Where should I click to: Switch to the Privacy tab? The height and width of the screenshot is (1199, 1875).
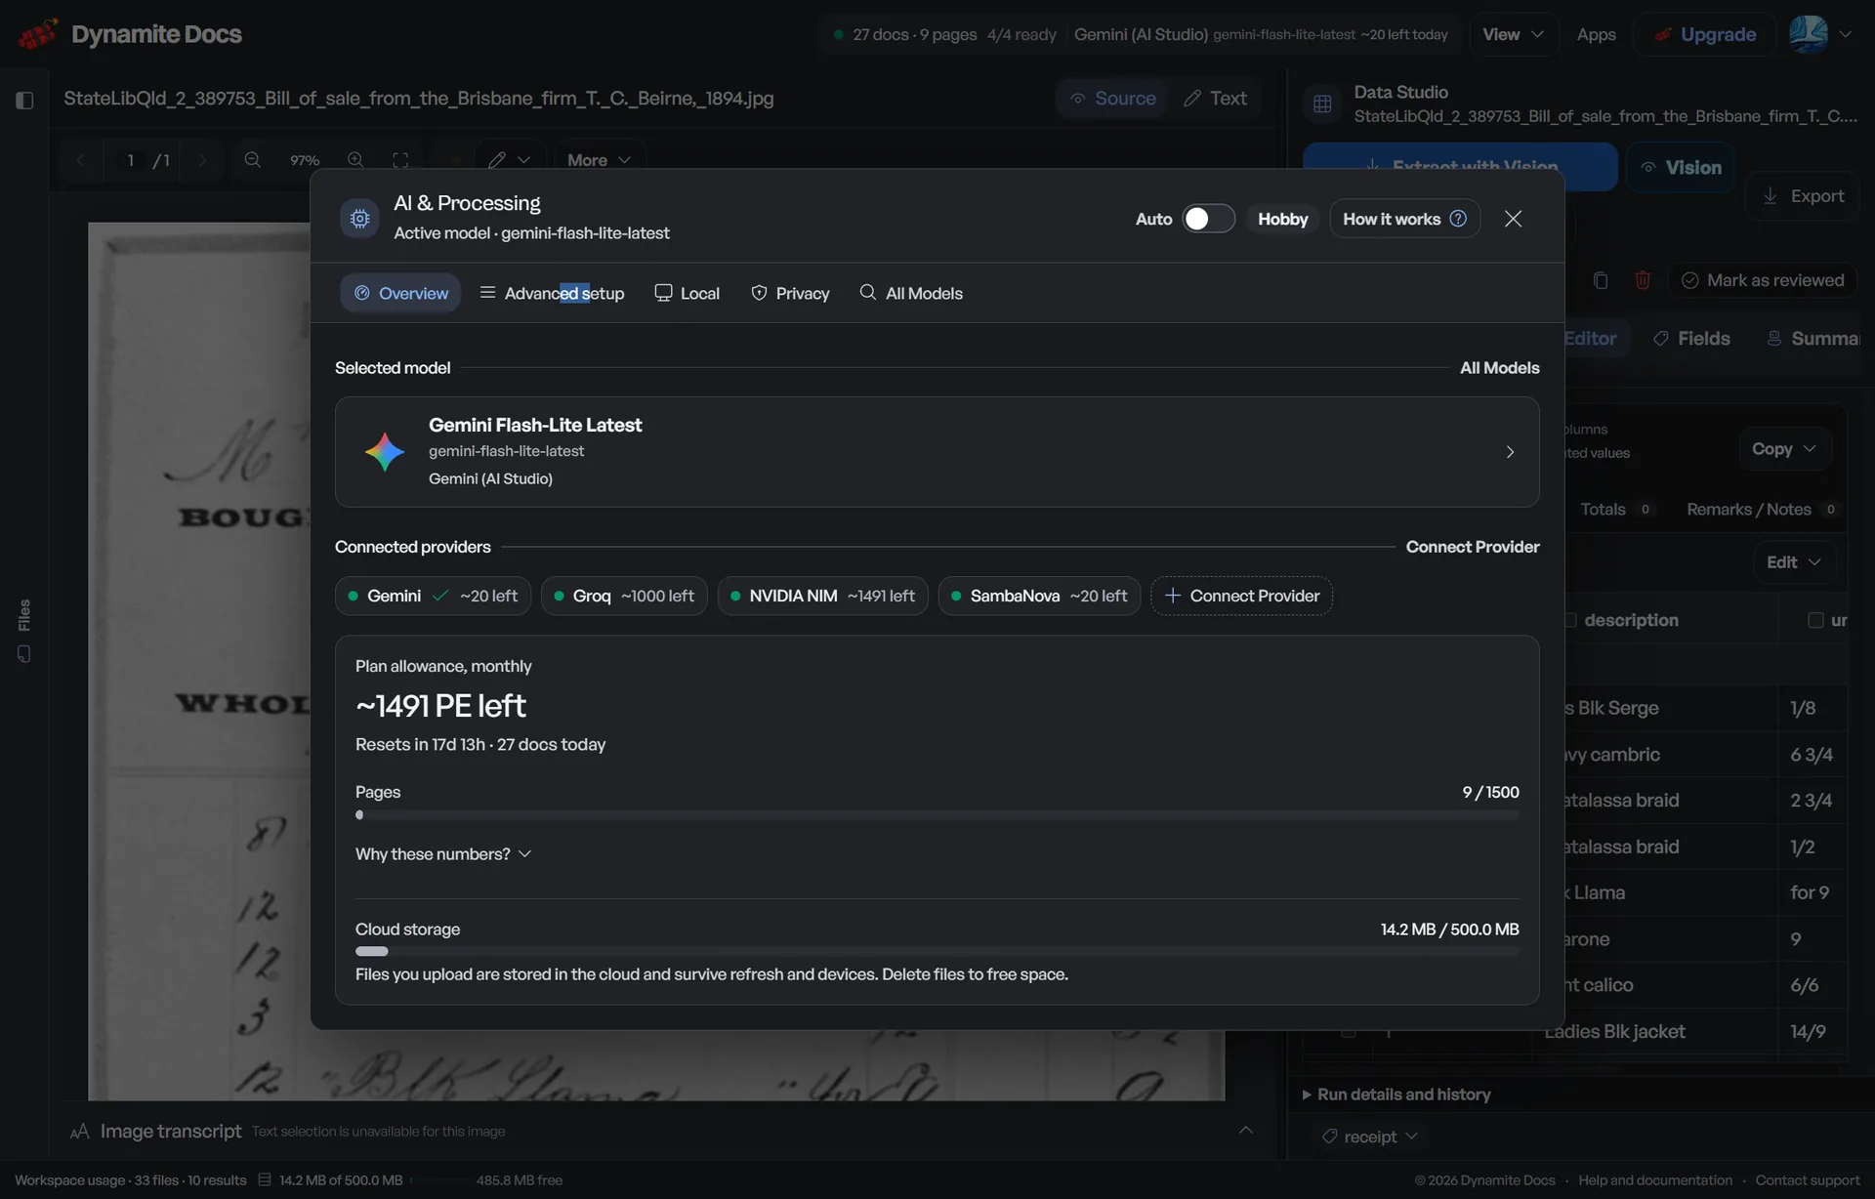point(790,293)
